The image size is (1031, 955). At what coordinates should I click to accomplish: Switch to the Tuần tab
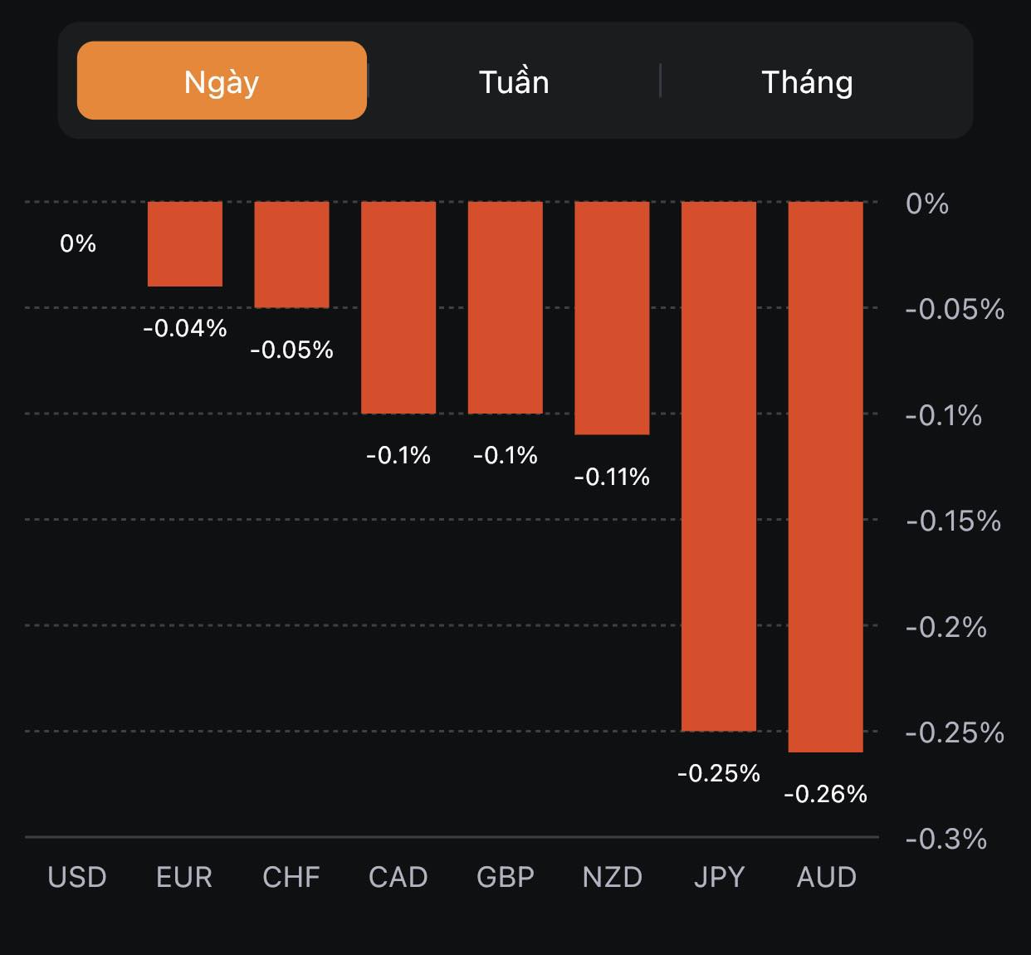pos(514,81)
